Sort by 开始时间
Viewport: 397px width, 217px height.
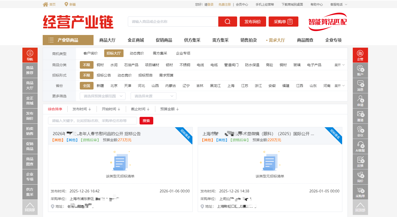coord(111,109)
